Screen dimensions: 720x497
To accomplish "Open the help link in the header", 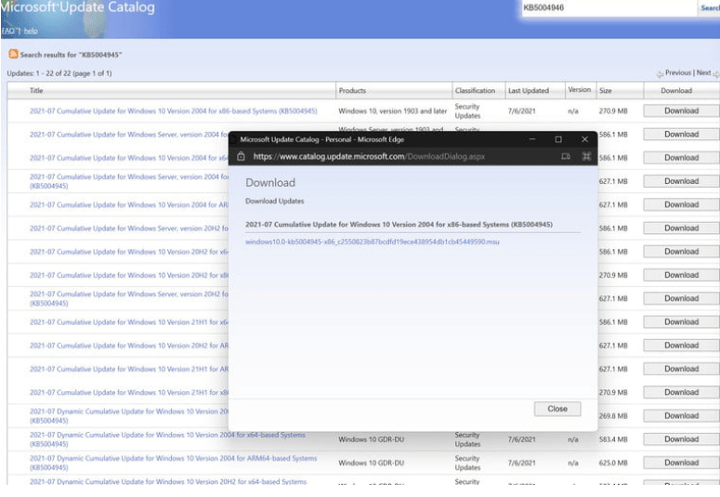I will [x=31, y=31].
